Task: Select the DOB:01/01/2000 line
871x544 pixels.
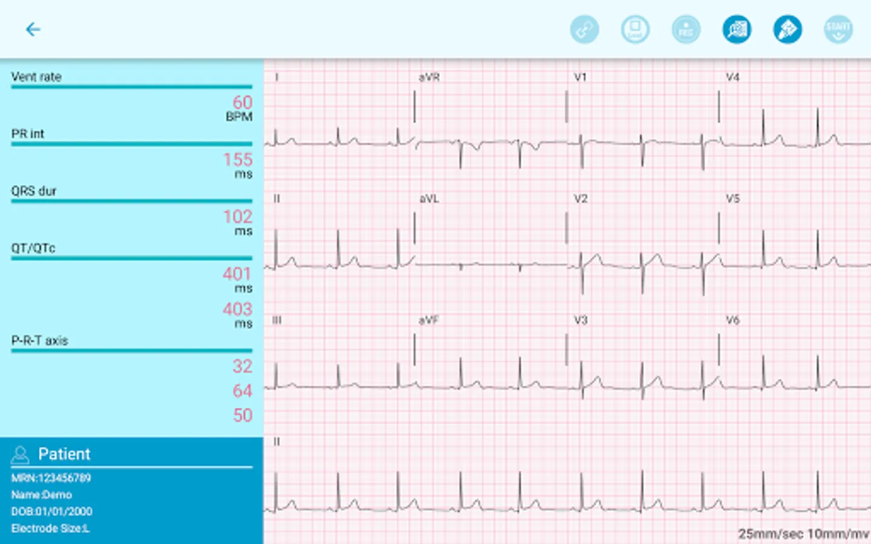Action: [x=51, y=511]
